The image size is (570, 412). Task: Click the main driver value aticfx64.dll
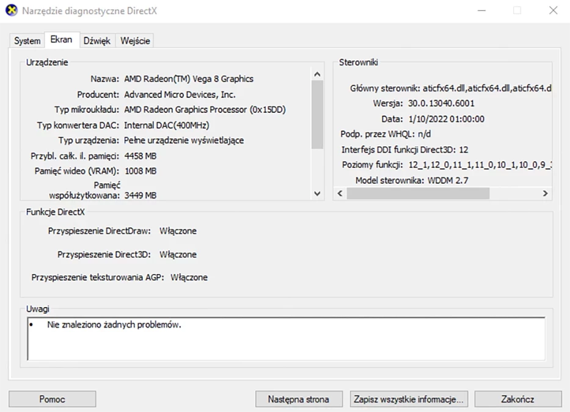click(x=487, y=89)
